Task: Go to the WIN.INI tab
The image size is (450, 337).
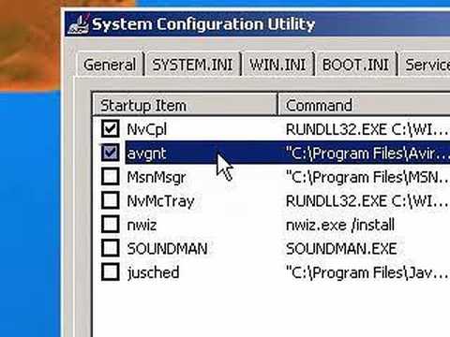Action: (x=277, y=65)
